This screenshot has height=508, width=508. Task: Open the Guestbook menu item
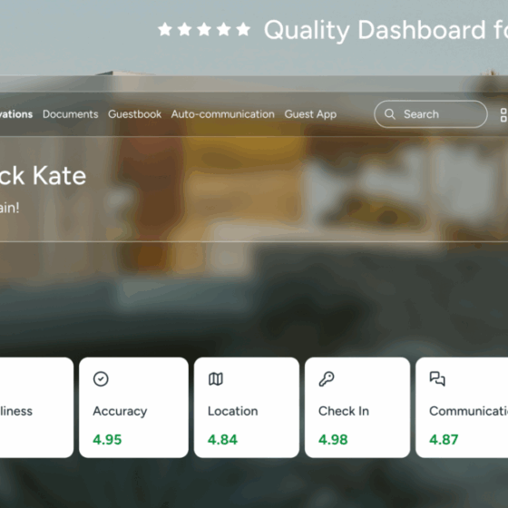tap(134, 114)
